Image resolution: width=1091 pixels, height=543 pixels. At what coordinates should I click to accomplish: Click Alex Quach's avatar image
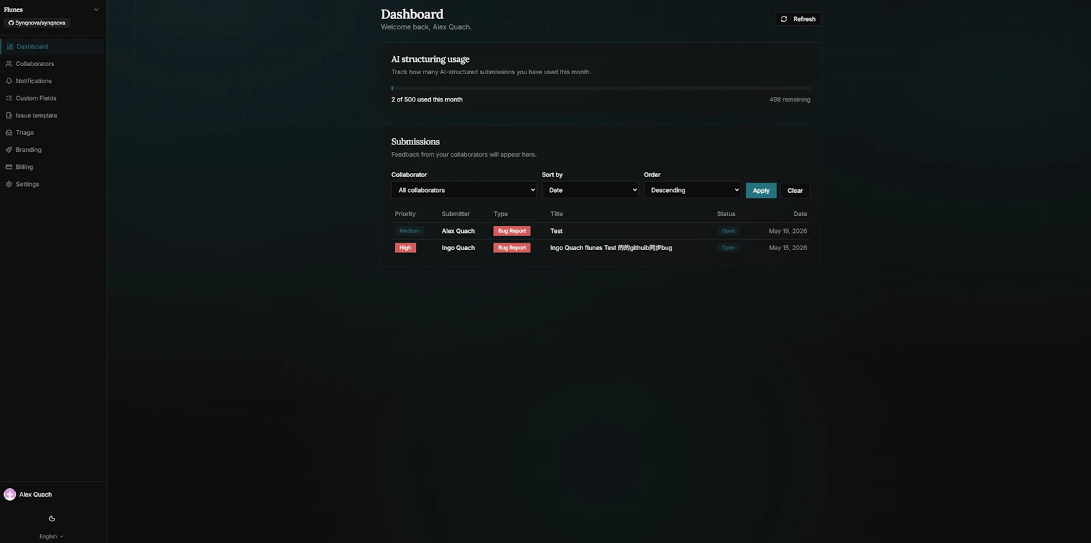10,495
